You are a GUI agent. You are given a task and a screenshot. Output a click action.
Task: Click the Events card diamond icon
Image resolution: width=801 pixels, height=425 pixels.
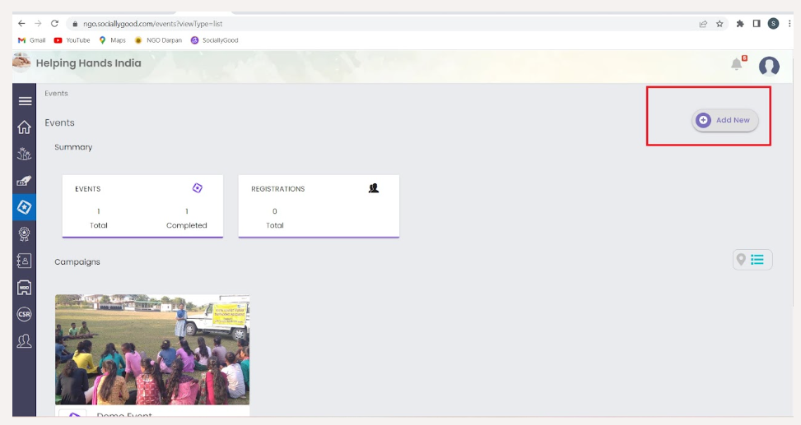198,188
